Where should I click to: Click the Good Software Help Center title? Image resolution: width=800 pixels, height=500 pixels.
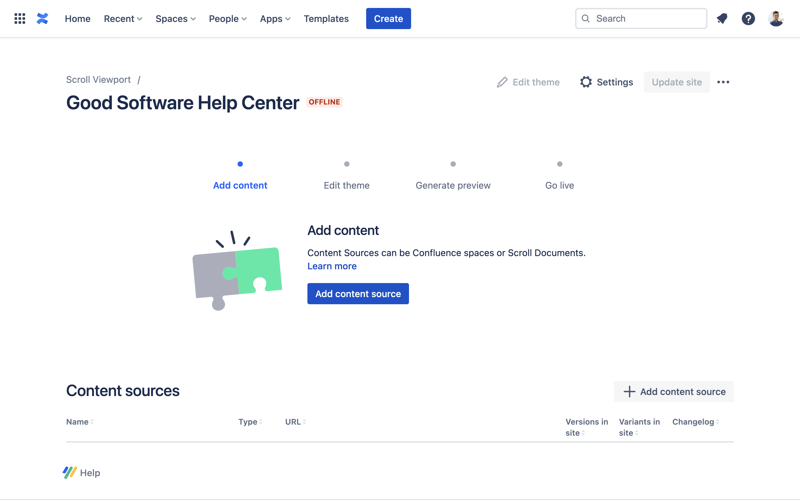point(183,103)
